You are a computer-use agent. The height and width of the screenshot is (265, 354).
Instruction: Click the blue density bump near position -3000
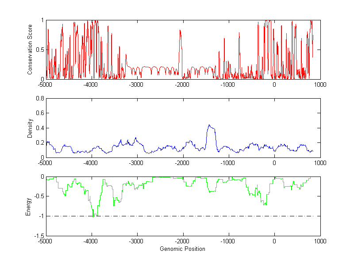pos(135,138)
